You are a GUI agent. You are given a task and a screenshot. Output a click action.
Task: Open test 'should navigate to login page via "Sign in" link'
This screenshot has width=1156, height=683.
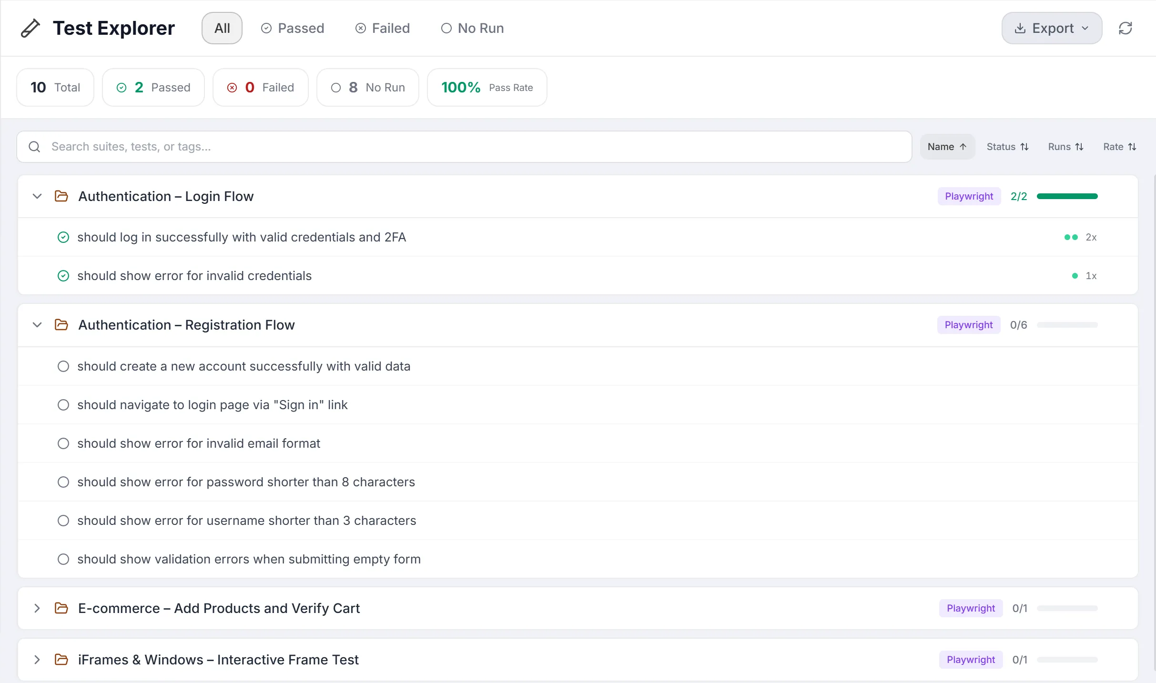(x=578, y=405)
